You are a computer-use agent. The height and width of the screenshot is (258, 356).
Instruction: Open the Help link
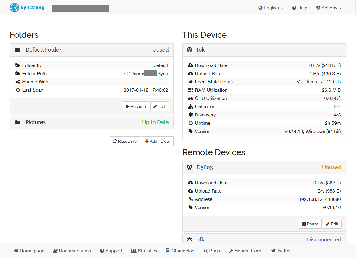(300, 8)
